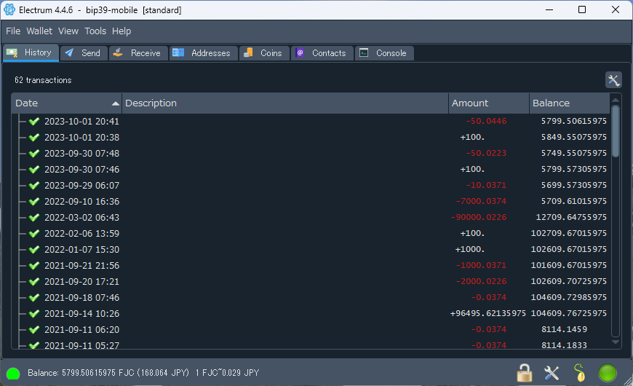Select the transaction dated 2021-09-14 10:26
Screen dimensions: 633x386
pyautogui.click(x=311, y=314)
